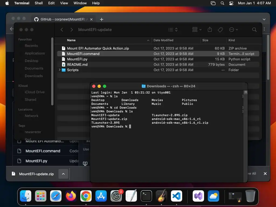Open Recents in Finder sidebar

(31, 46)
